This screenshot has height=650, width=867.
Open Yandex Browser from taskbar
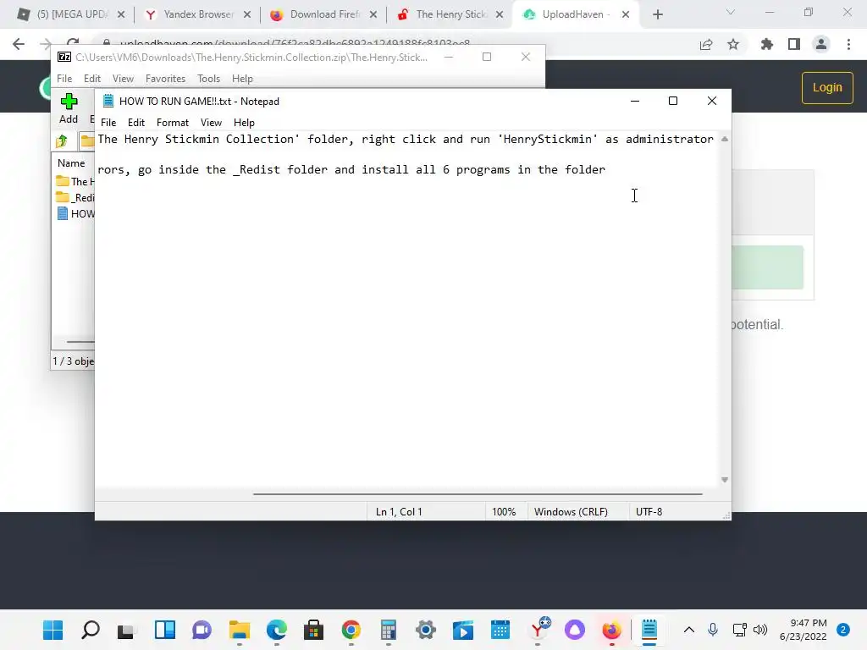pos(538,629)
